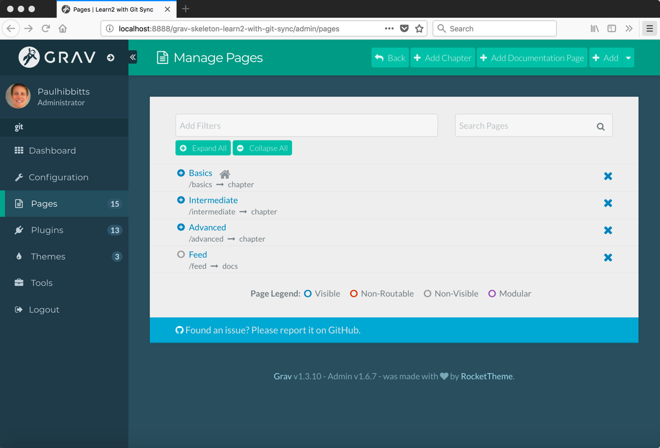Open the Advanced page link
Image resolution: width=660 pixels, height=448 pixels.
coord(208,227)
